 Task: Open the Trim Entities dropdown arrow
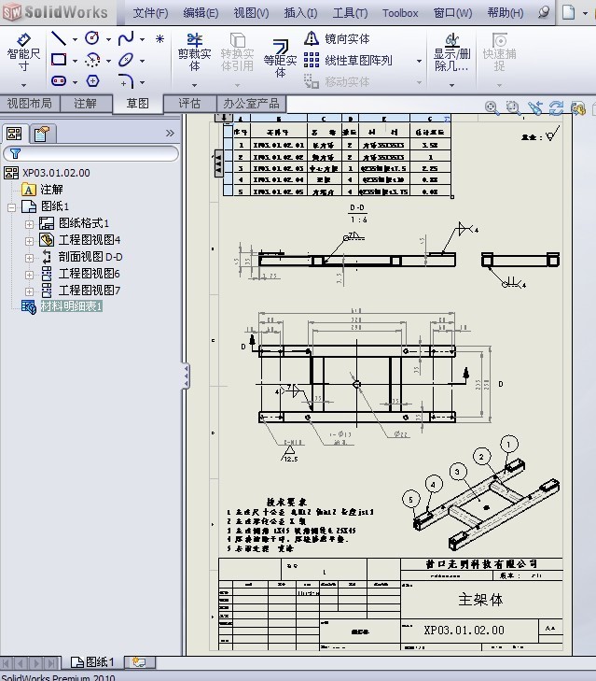tap(194, 85)
